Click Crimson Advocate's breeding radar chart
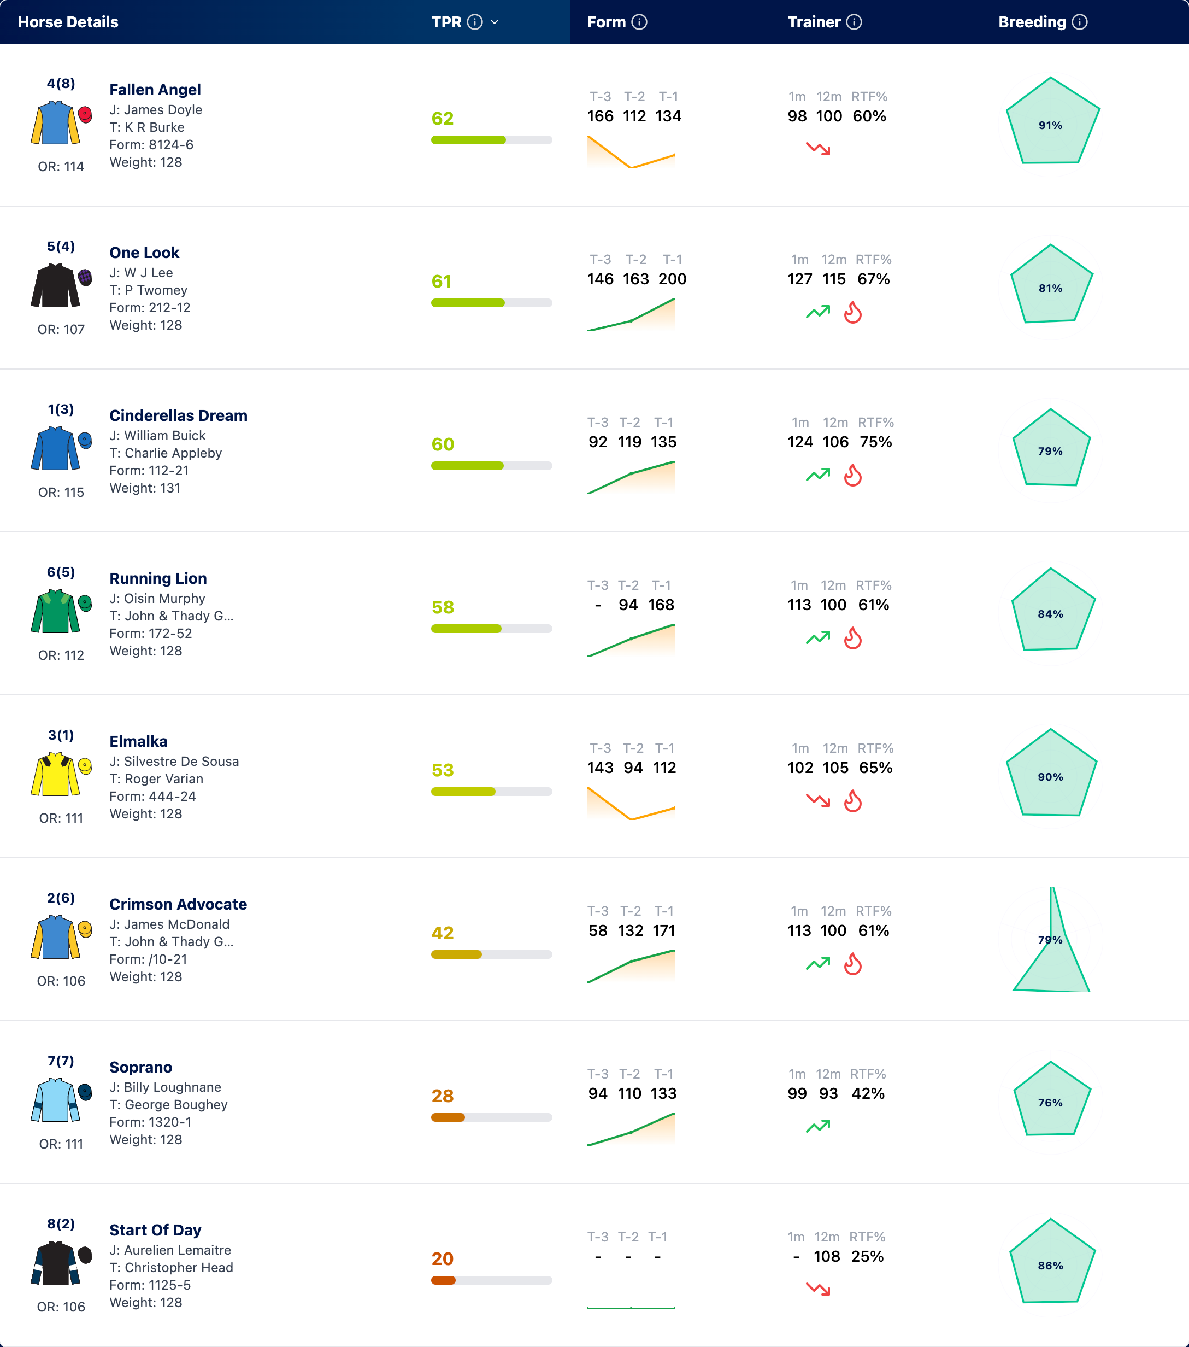 pyautogui.click(x=1051, y=939)
